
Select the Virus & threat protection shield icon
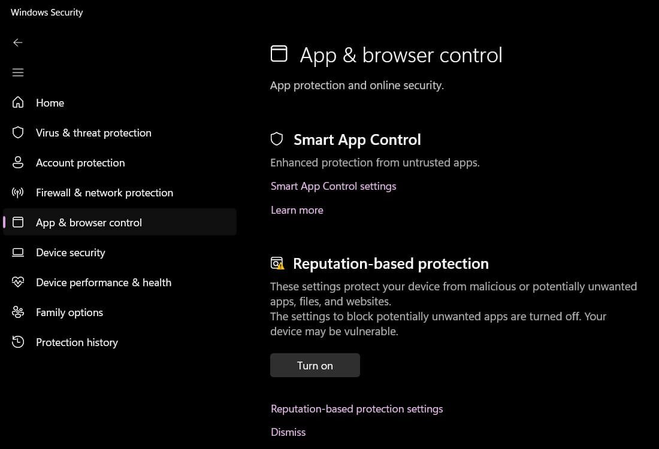pos(18,132)
